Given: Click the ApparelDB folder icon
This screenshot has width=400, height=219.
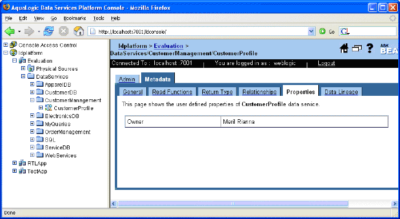Looking at the screenshot, I should tap(40, 84).
